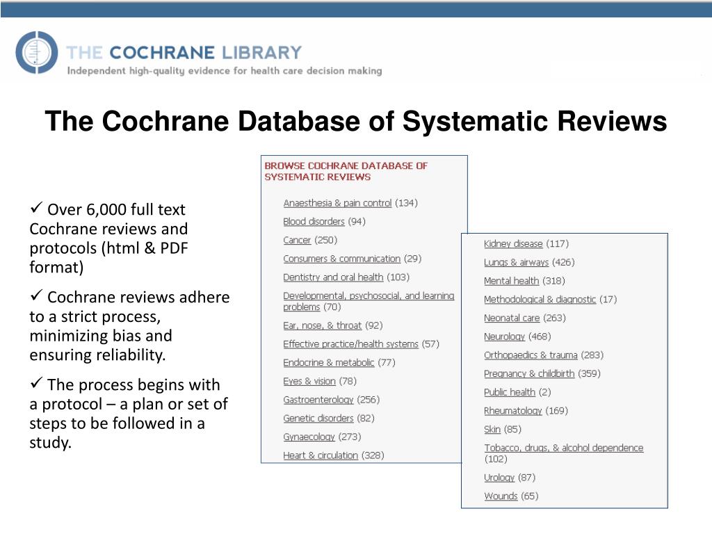The width and height of the screenshot is (712, 534).
Task: Open the Cancer reviews link
Action: [297, 240]
